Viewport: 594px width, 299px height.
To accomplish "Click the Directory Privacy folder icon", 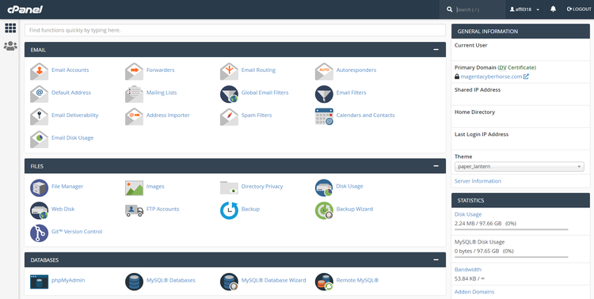I will (229, 187).
